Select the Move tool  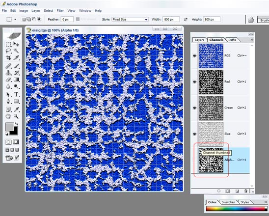coord(16,44)
